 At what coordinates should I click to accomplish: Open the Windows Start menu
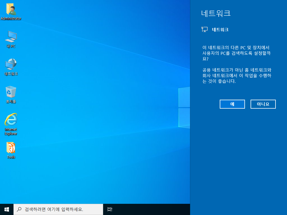pos(7,209)
